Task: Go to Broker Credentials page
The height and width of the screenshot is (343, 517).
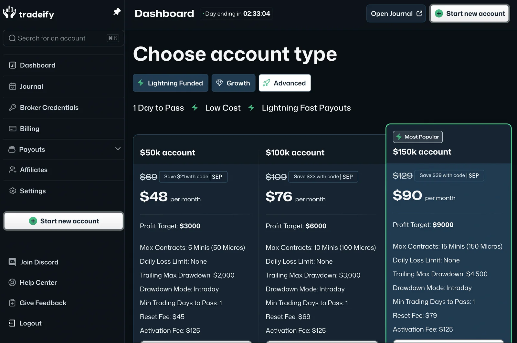Action: tap(63, 107)
